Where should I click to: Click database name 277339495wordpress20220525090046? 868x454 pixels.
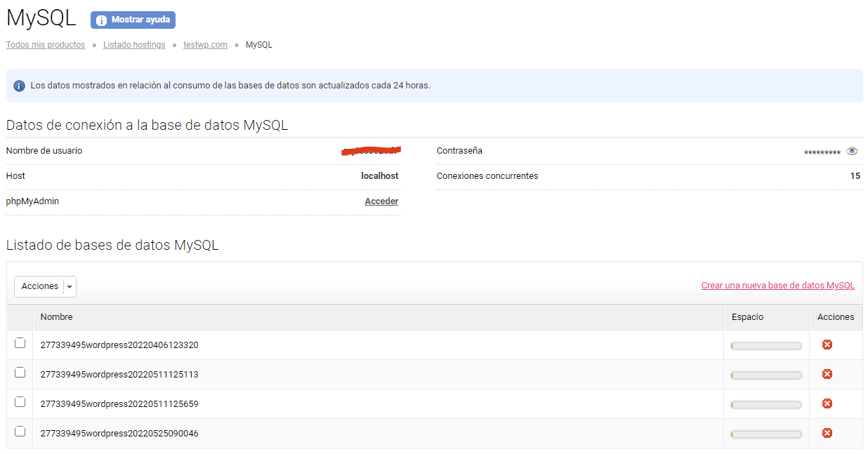119,434
